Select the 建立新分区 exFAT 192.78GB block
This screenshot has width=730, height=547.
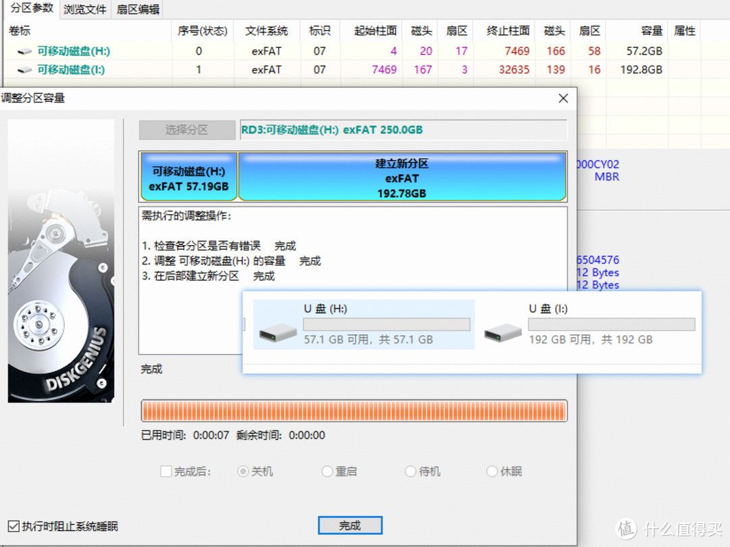pyautogui.click(x=402, y=177)
